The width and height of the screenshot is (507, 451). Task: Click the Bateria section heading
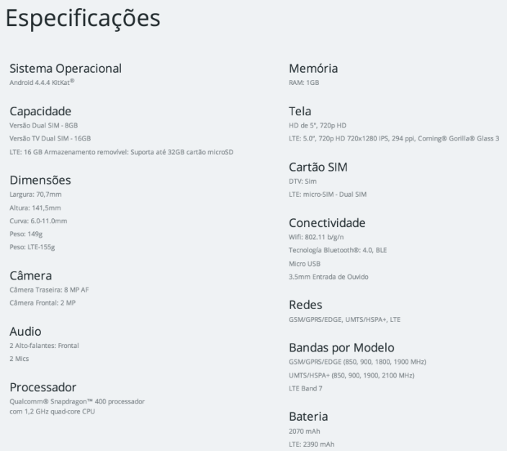click(x=308, y=418)
